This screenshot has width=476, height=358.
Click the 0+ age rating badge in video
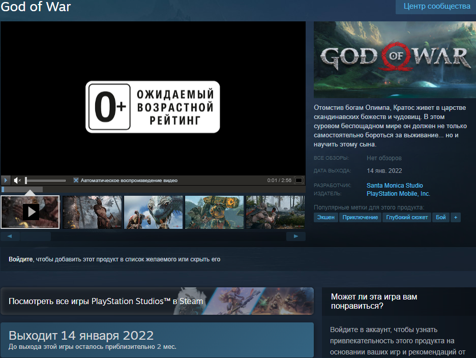point(153,107)
